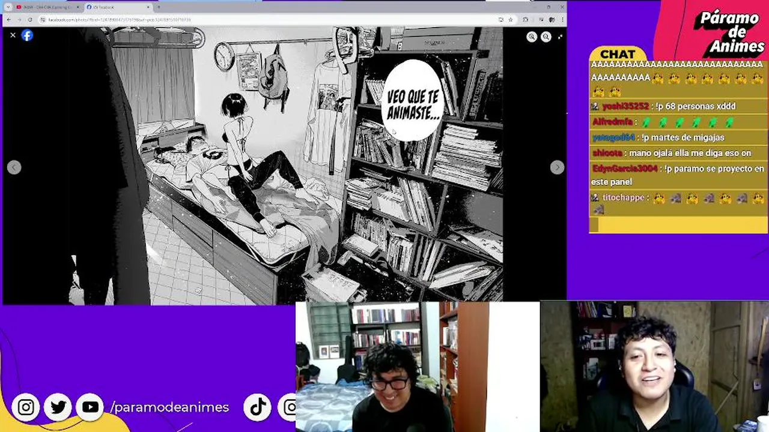Viewport: 769px width, 432px height.
Task: Maximize the browser window
Action: click(x=547, y=7)
